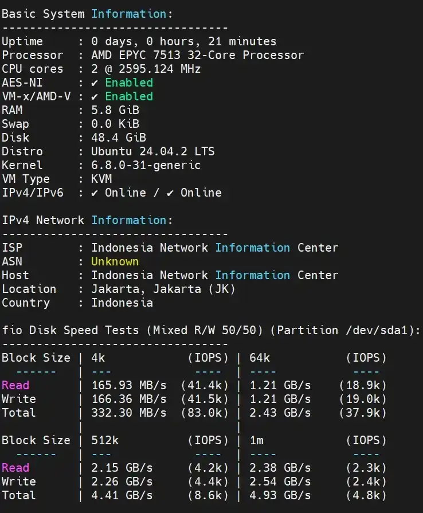Click the 1m total IOPS '(4.8k)'
Screen dimensions: 423x513
366,495
